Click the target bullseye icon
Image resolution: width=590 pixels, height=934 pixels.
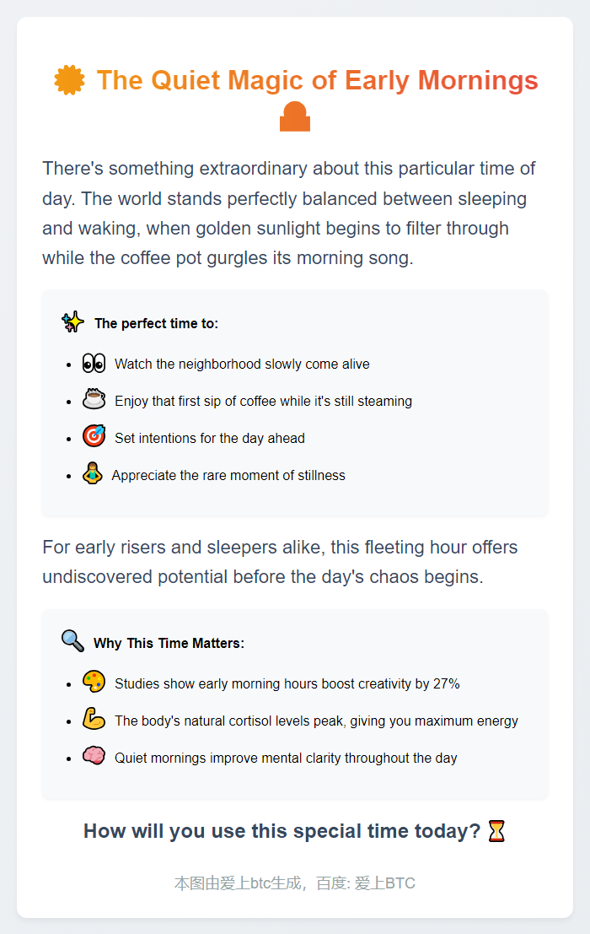point(94,437)
